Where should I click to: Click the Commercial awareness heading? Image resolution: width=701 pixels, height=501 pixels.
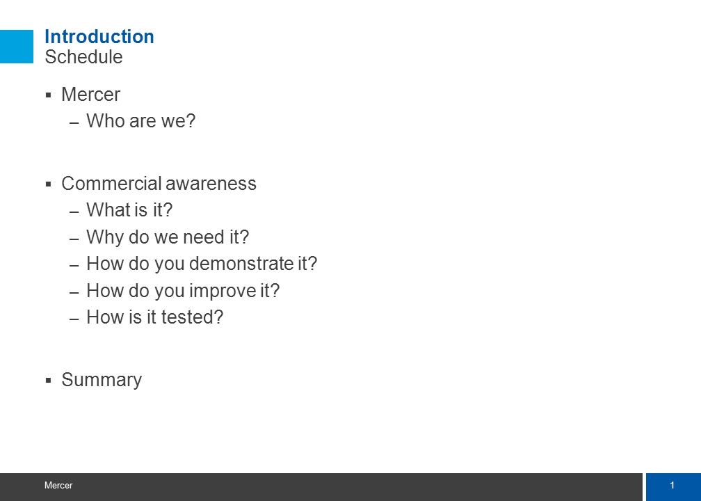point(159,184)
